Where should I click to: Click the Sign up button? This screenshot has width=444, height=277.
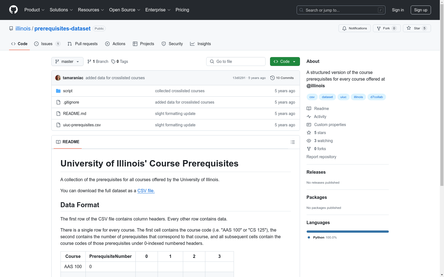pos(421,10)
